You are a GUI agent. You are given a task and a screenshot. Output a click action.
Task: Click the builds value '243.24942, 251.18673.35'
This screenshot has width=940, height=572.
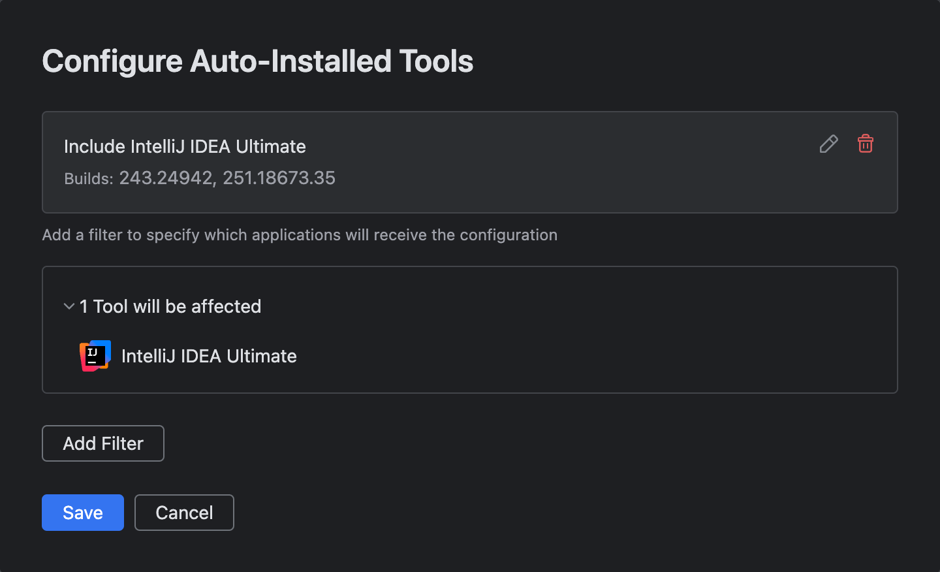pos(227,178)
